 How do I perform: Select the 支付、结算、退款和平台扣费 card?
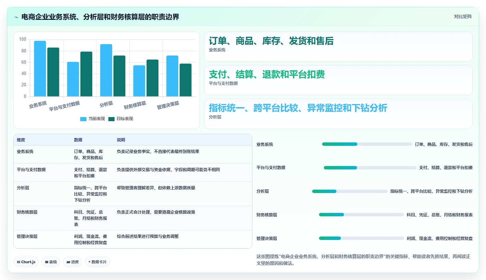point(338,80)
